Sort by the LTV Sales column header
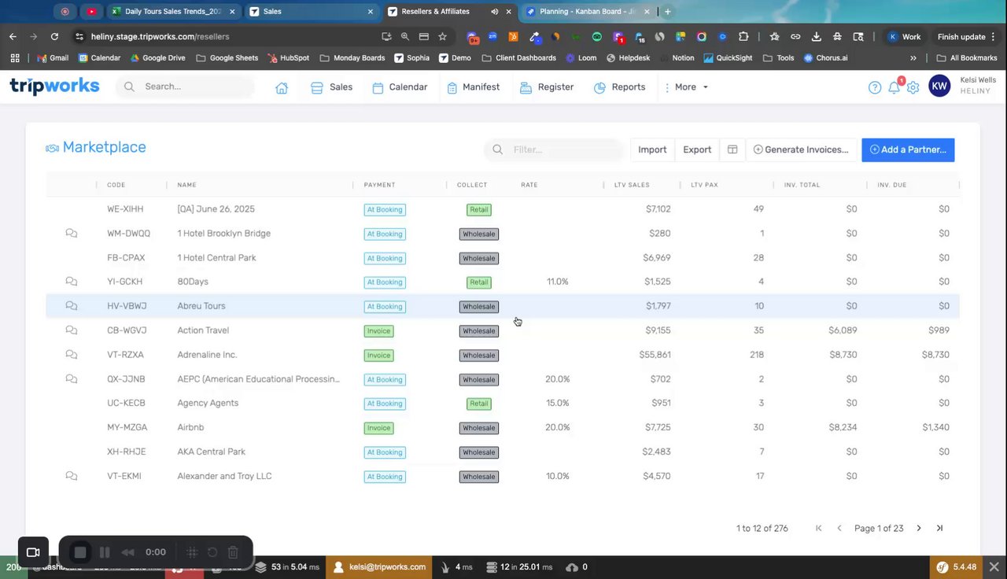The width and height of the screenshot is (1007, 579). coord(632,185)
